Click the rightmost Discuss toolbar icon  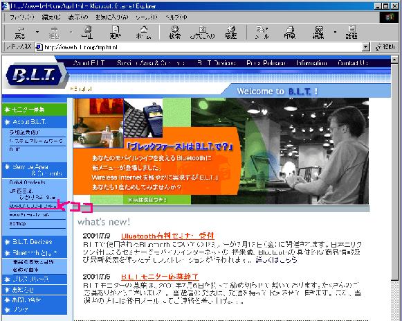(351, 33)
